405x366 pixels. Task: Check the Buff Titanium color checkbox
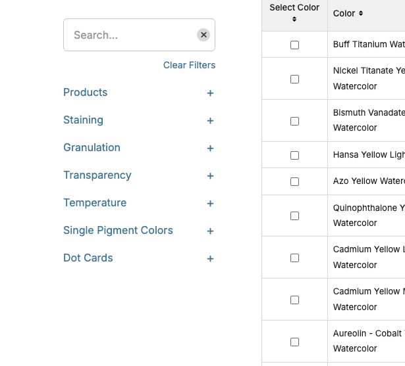294,45
